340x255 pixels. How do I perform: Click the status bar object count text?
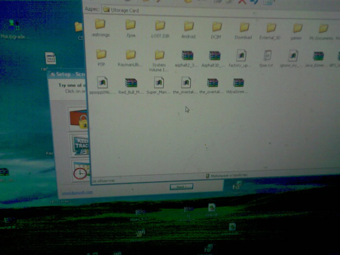[103, 181]
